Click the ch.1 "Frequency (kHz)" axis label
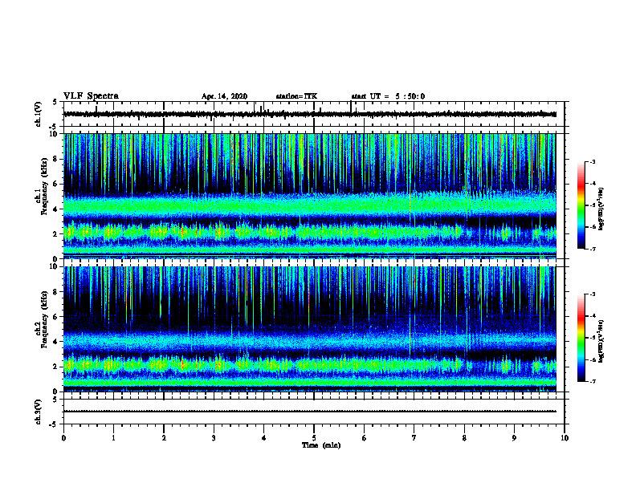Screen dimensions: 636x491 coord(44,187)
